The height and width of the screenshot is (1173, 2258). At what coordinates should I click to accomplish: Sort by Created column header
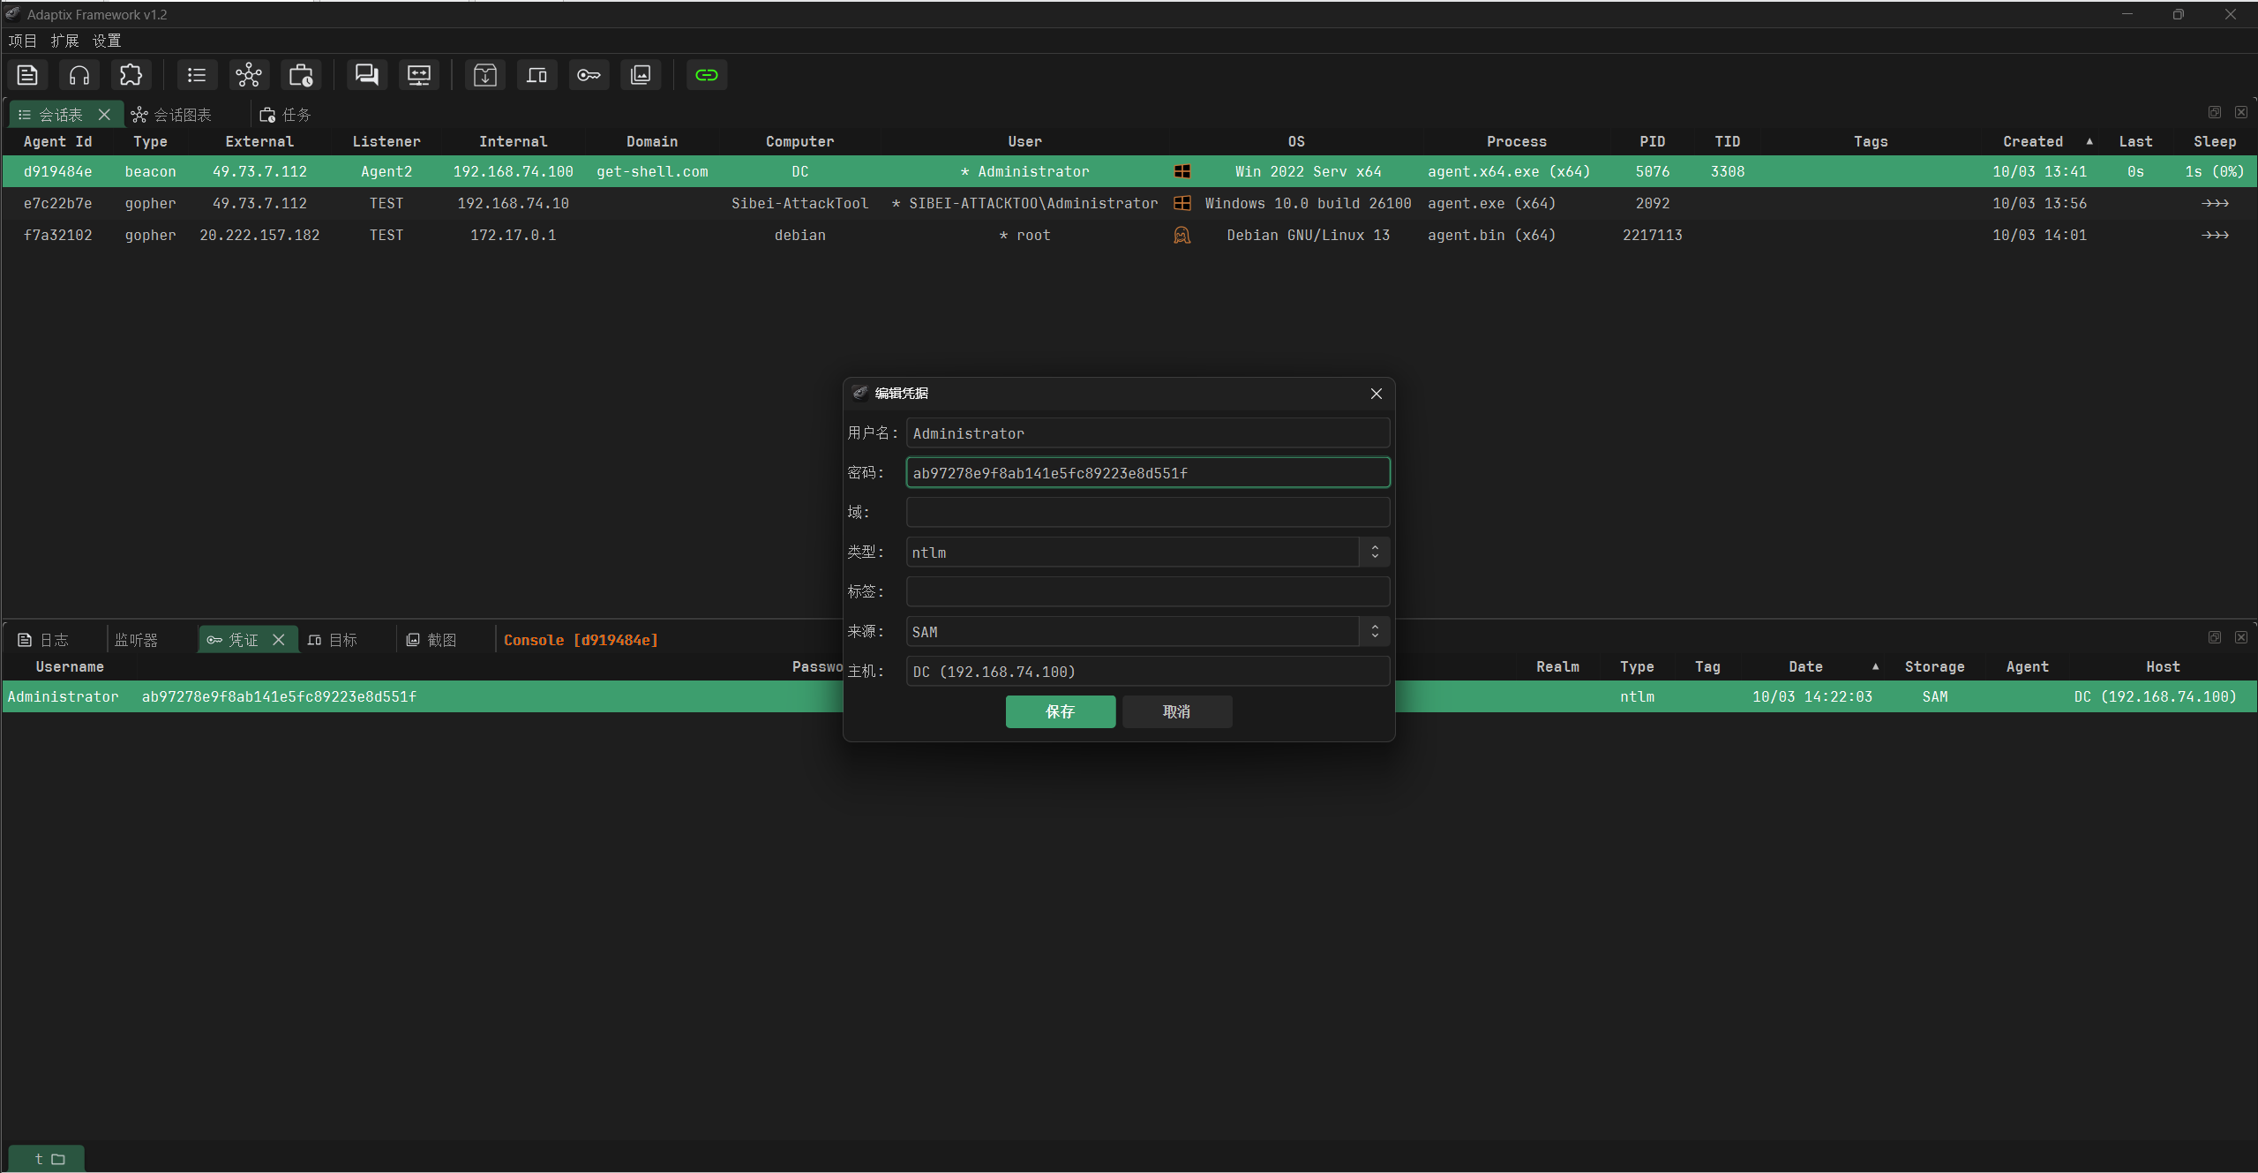(2032, 141)
